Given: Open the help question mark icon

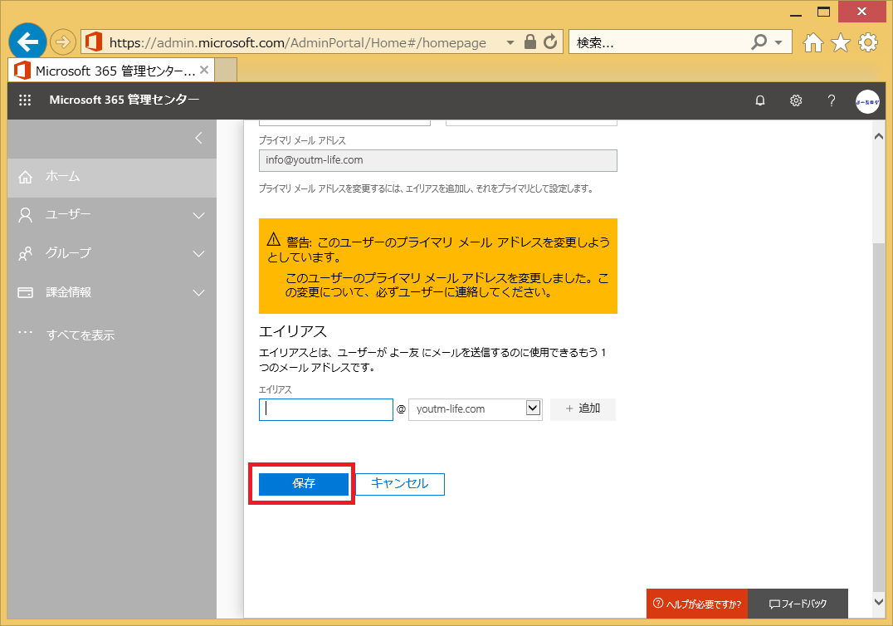Looking at the screenshot, I should [832, 100].
